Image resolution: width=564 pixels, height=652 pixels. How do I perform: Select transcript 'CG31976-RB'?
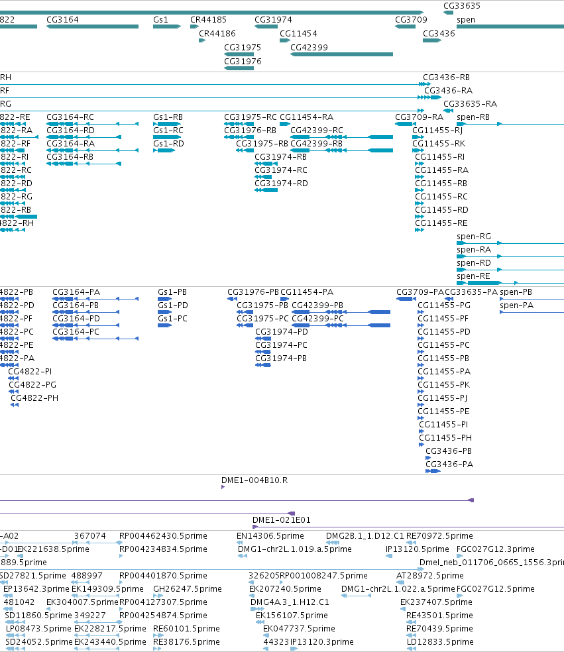(250, 131)
